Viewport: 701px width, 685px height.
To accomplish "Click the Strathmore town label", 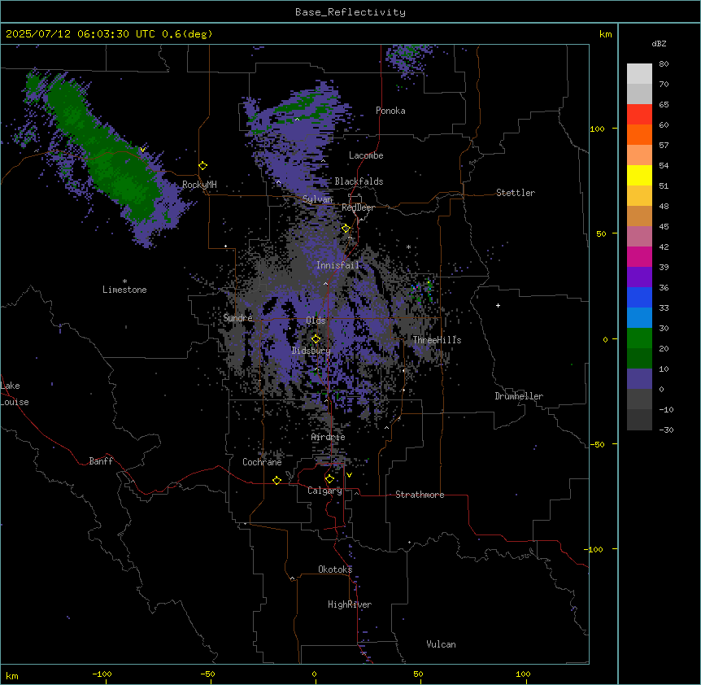I will click(x=420, y=495).
